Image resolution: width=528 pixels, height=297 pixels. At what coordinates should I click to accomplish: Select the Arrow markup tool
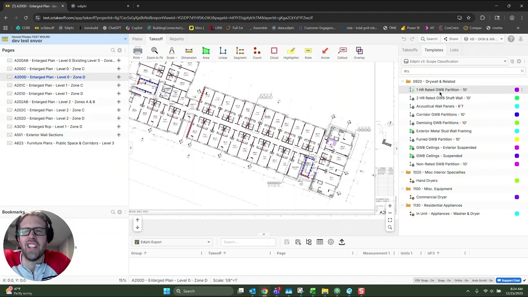click(325, 53)
